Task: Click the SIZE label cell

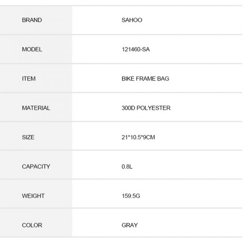Action: point(36,137)
